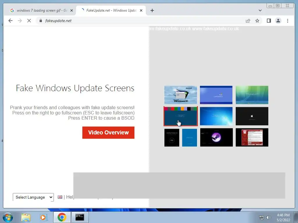Bookmark this page with the star icon
Image resolution: width=298 pixels, height=223 pixels.
257,21
